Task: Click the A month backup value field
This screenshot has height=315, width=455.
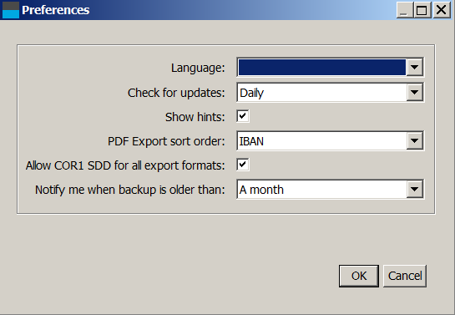Action: (321, 190)
